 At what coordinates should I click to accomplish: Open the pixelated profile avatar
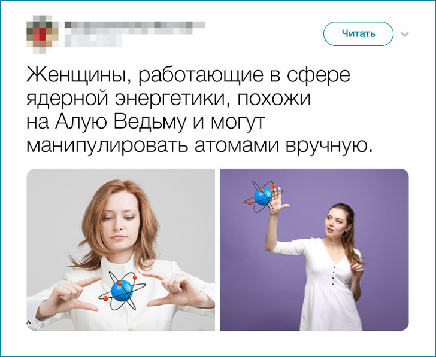[43, 34]
